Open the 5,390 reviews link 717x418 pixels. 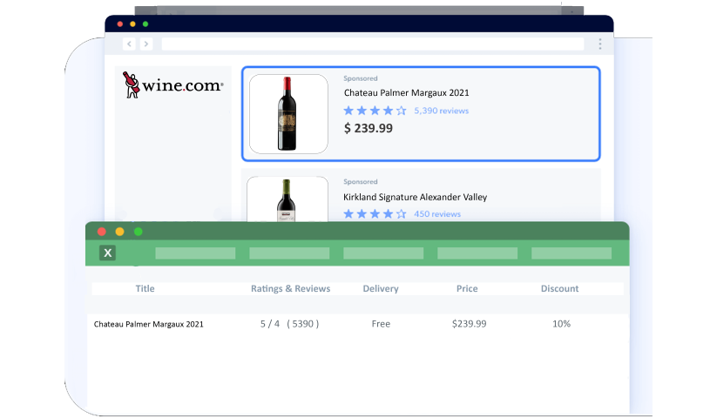[442, 111]
